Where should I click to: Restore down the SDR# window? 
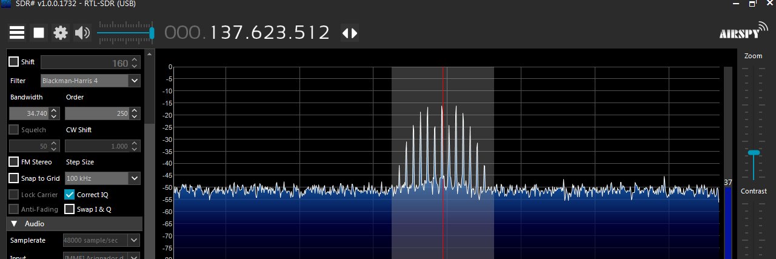pyautogui.click(x=752, y=4)
